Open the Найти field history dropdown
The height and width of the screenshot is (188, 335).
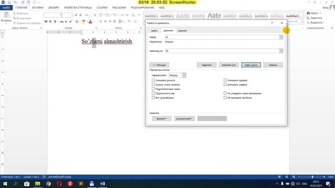point(281,37)
